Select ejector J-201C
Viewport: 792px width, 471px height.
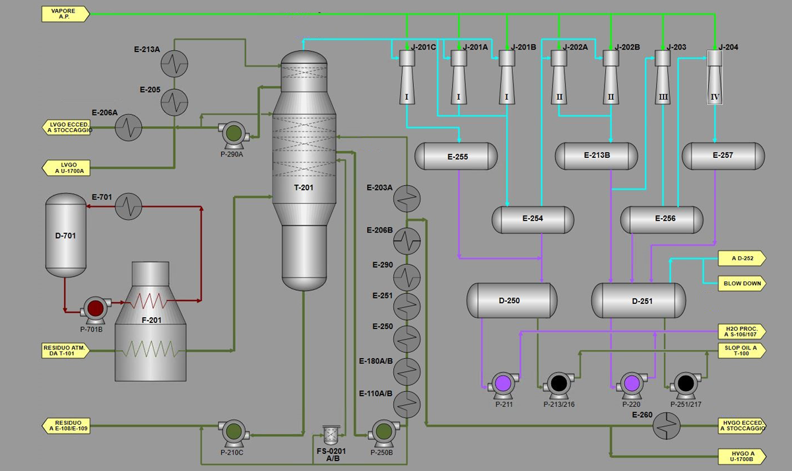407,77
